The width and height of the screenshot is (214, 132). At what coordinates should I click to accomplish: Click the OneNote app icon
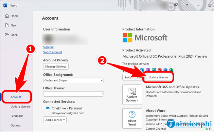pyautogui.click(x=148, y=70)
